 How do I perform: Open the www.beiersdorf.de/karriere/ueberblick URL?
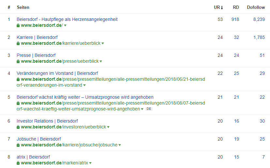coord(61,43)
